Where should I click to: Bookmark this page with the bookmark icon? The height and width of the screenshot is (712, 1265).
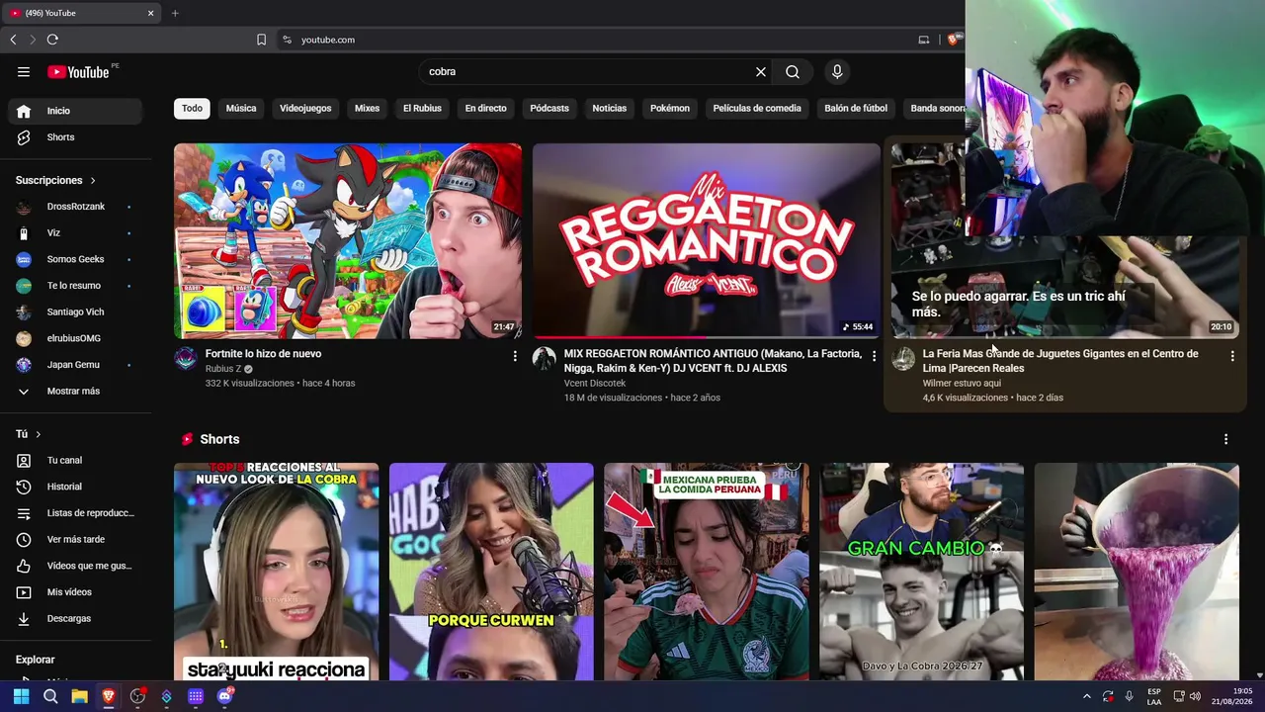tap(261, 40)
